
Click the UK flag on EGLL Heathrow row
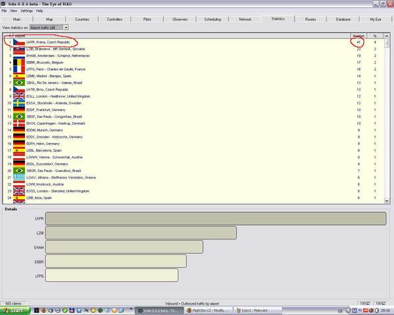click(19, 96)
